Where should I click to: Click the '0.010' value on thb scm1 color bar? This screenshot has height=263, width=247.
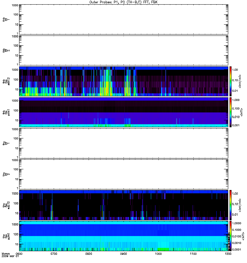(x=236, y=117)
